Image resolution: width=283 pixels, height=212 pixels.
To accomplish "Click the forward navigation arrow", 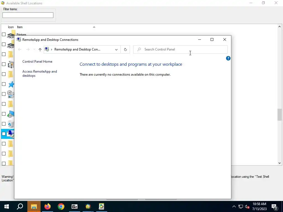I will tap(28, 49).
